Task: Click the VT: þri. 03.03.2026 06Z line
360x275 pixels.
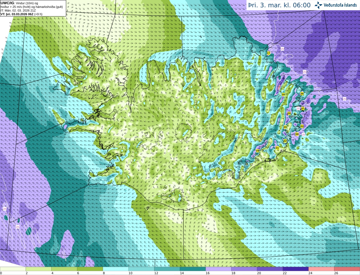Action: pos(21,14)
